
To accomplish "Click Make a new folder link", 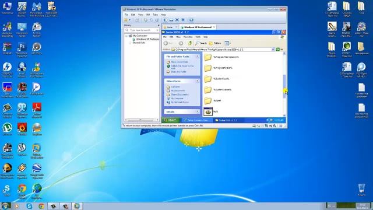I will [180, 62].
